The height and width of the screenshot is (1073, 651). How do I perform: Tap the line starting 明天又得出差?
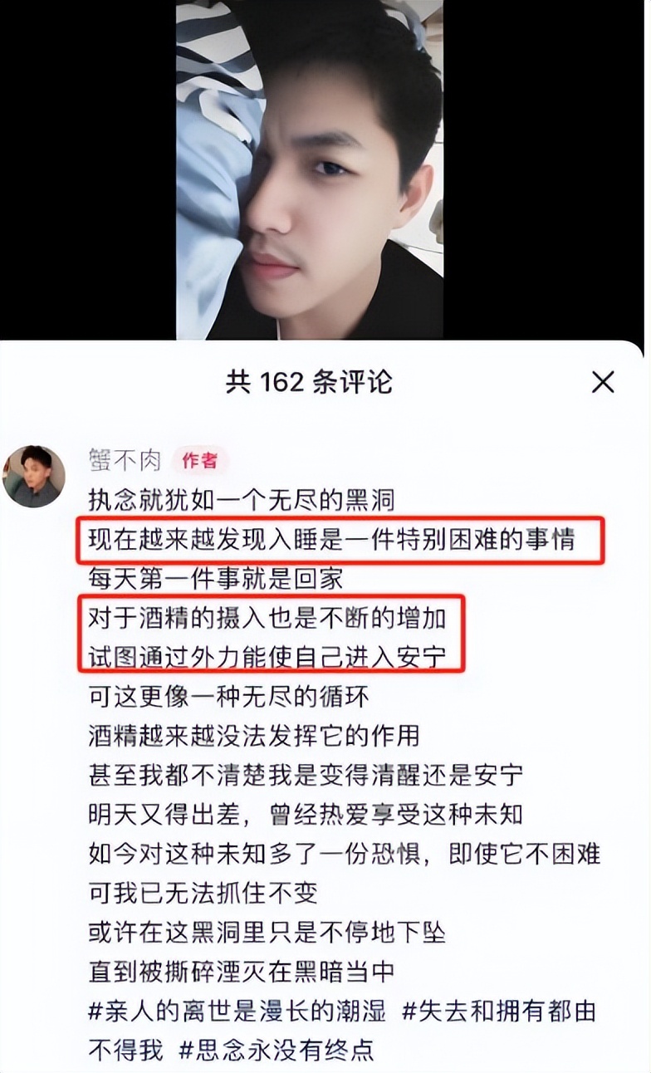click(306, 814)
